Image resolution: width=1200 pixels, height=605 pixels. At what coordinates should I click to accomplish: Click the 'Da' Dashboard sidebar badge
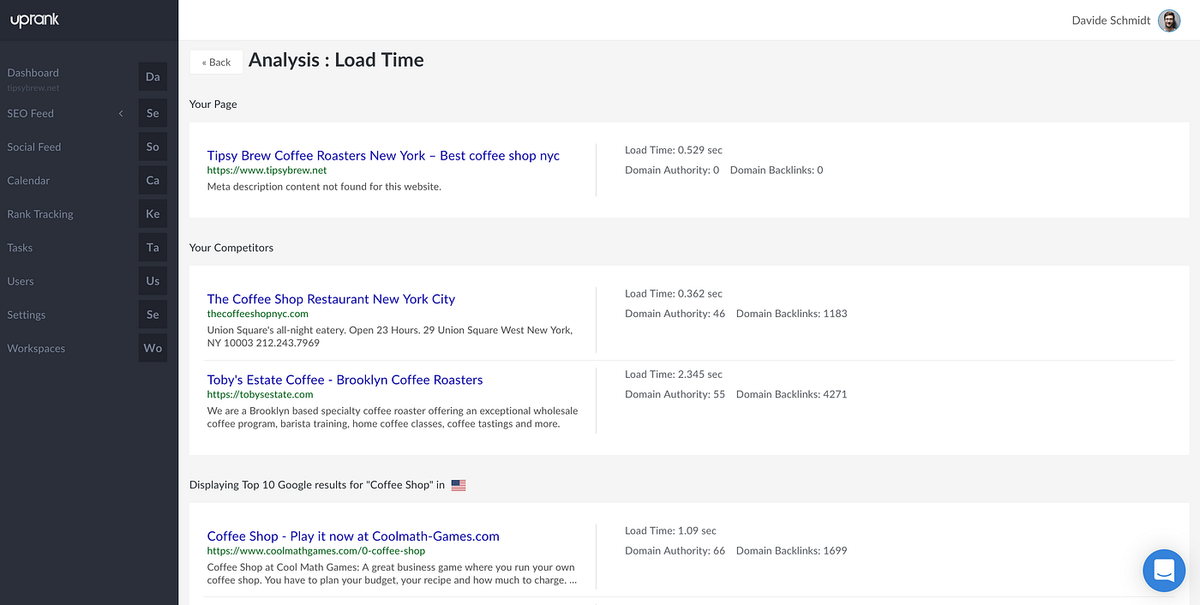(153, 76)
